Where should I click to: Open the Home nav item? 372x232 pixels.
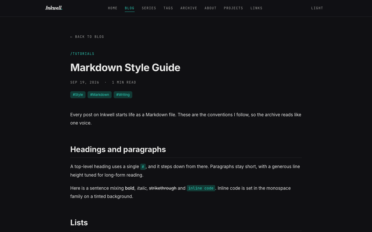point(113,8)
